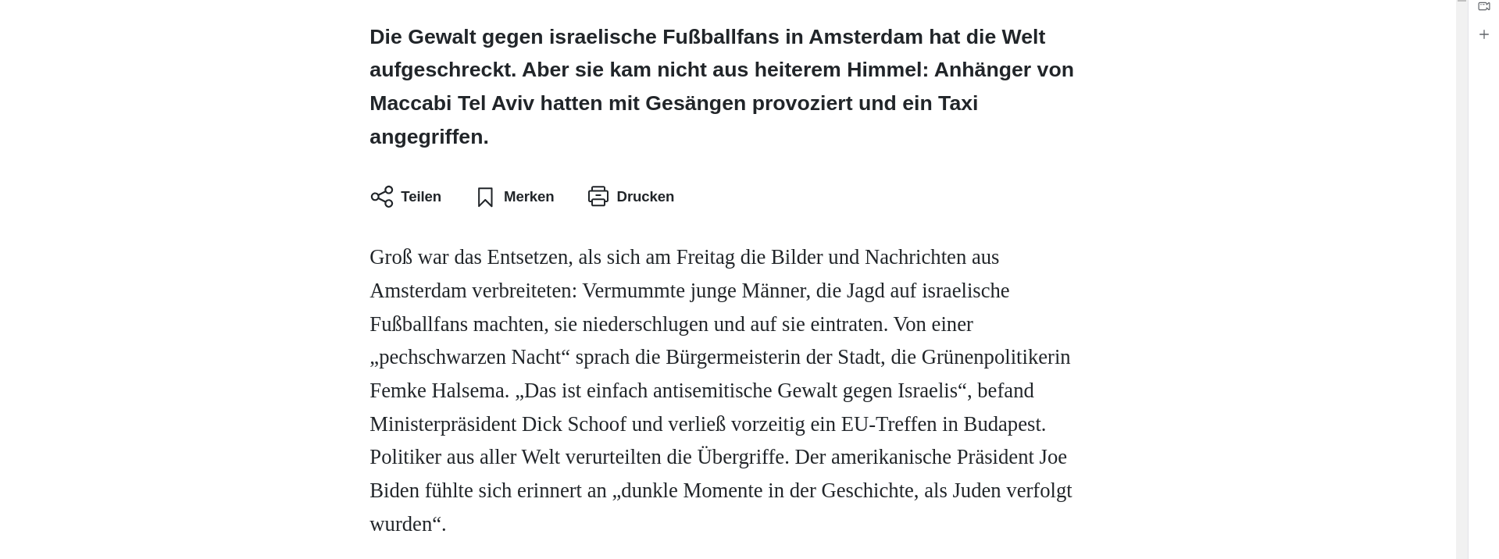Screen dimensions: 1499x559
Task: Select the Teilen text label
Action: coord(421,197)
